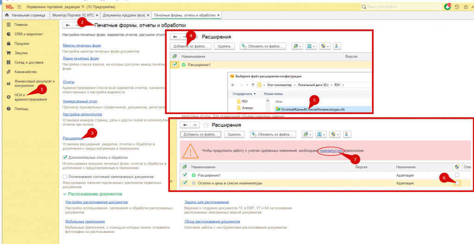
Task: Open Макеты печатных форм link
Action: [x=81, y=46]
